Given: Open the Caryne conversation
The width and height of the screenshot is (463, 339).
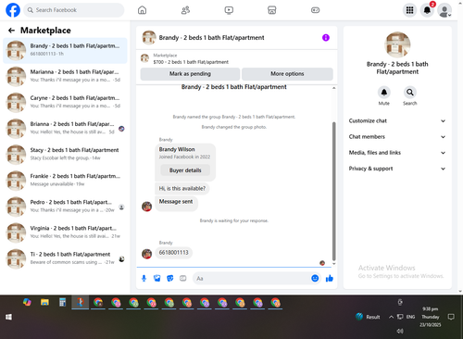Looking at the screenshot, I should (65, 102).
